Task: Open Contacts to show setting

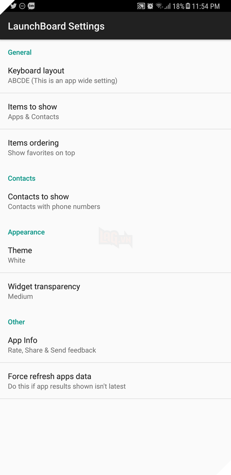Action: pos(115,201)
